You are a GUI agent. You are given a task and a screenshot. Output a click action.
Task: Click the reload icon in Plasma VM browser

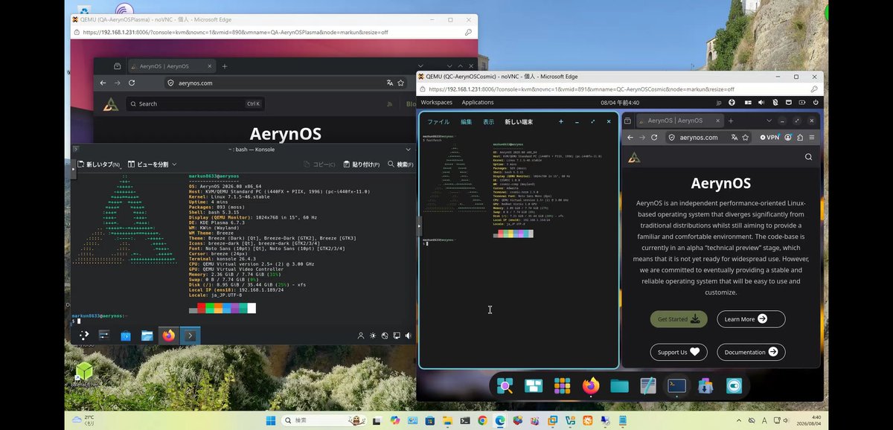132,83
